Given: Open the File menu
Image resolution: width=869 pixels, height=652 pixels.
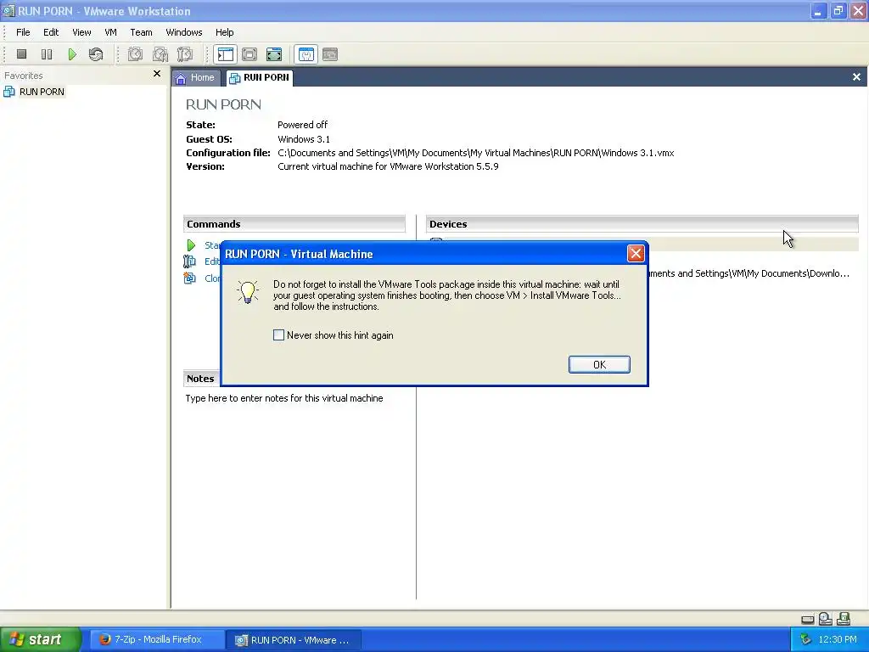Looking at the screenshot, I should 23,32.
